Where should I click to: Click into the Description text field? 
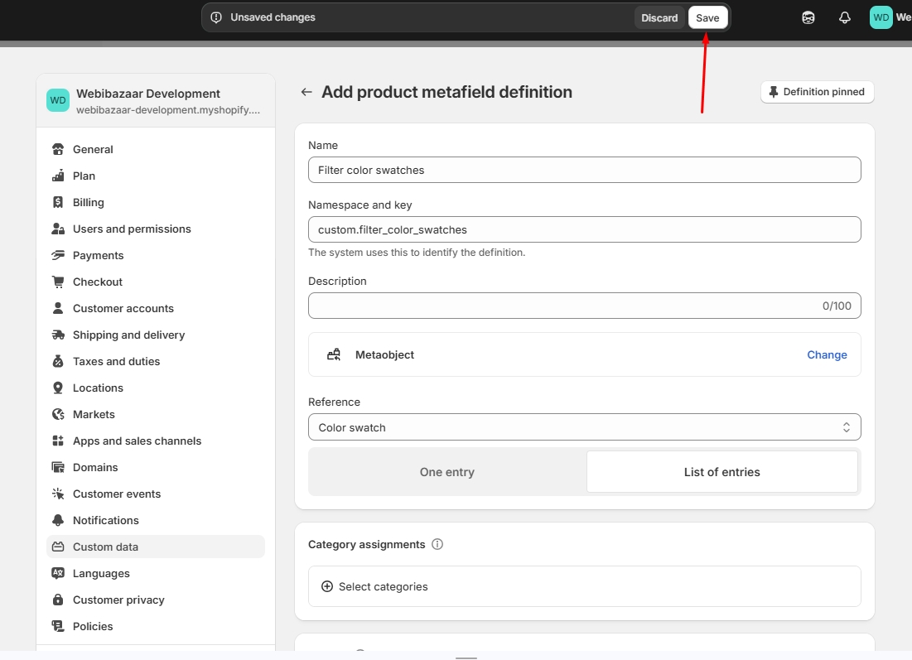point(563,306)
